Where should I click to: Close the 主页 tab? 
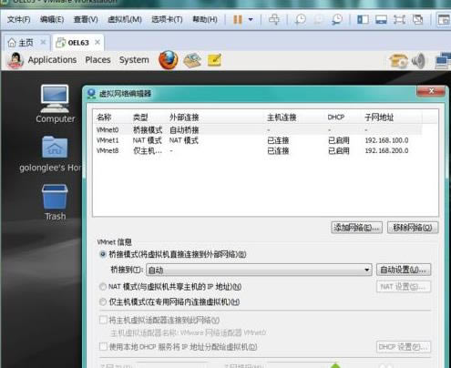(x=43, y=42)
